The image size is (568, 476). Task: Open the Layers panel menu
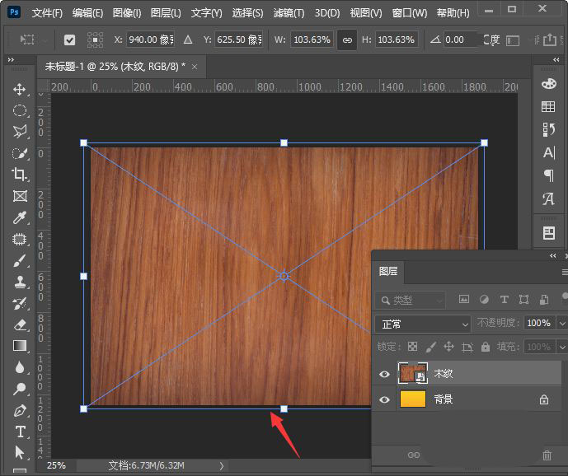565,272
